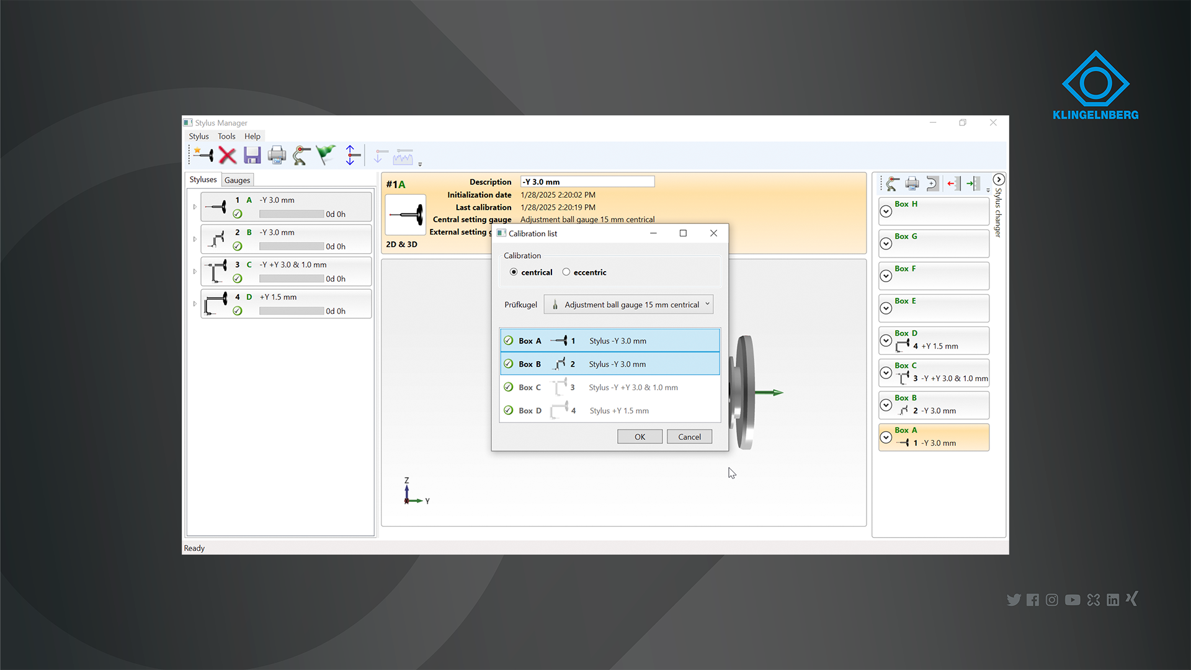Viewport: 1191px width, 670px height.
Task: Click the #1A stylus thumbnail image
Action: click(406, 215)
